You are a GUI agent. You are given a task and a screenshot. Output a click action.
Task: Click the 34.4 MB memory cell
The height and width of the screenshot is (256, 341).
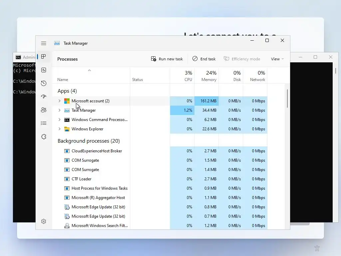point(206,110)
